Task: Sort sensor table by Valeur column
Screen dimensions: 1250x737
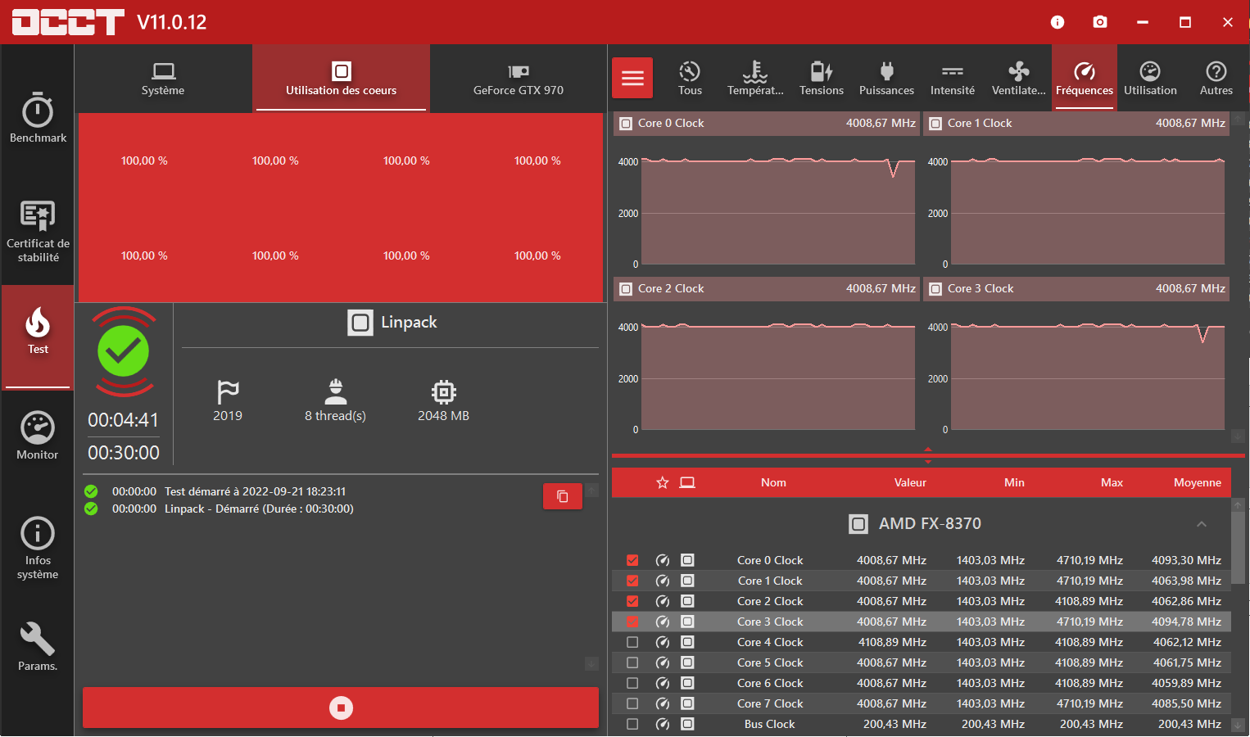Action: 910,482
